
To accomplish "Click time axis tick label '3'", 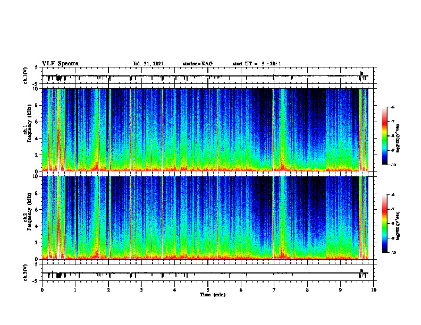I will point(141,290).
